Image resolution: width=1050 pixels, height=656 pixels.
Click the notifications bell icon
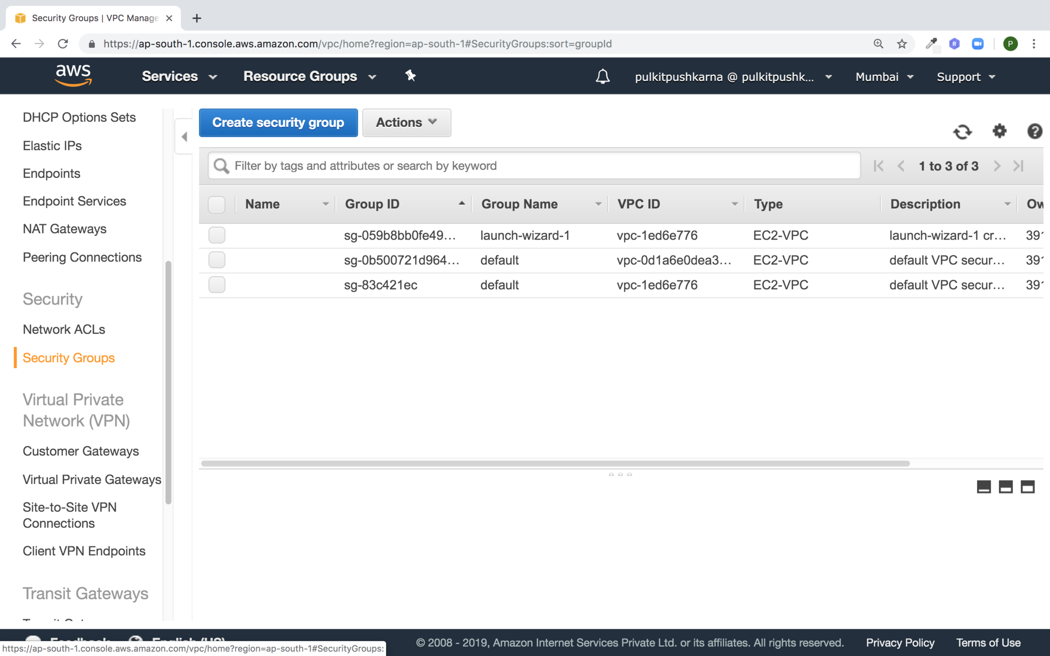[602, 76]
